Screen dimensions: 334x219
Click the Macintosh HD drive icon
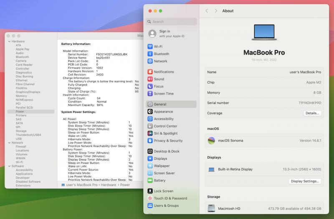pos(211,208)
